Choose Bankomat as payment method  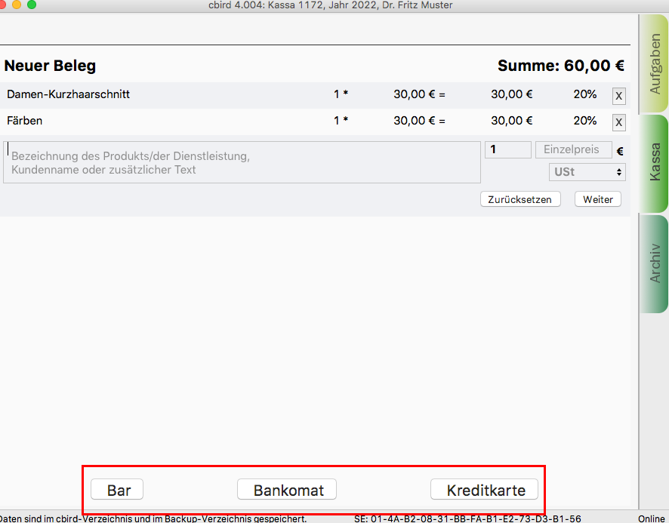click(x=287, y=490)
